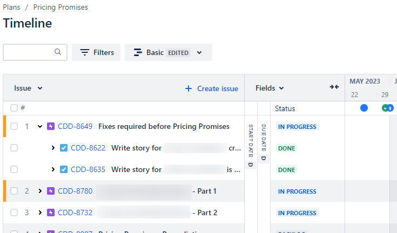Click DONE status of CDD-8622
This screenshot has height=233, width=397.
(286, 148)
